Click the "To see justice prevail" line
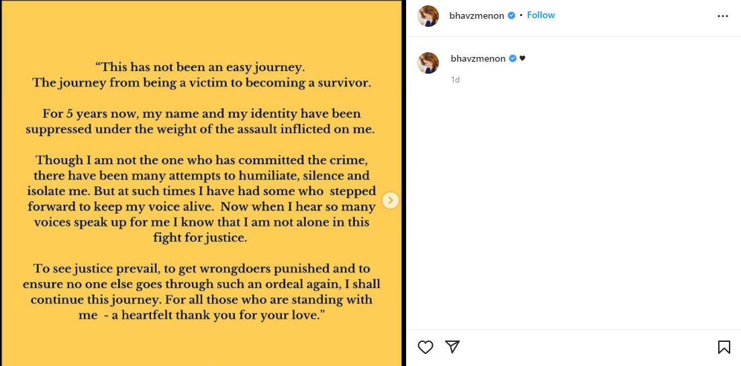 pos(201,268)
